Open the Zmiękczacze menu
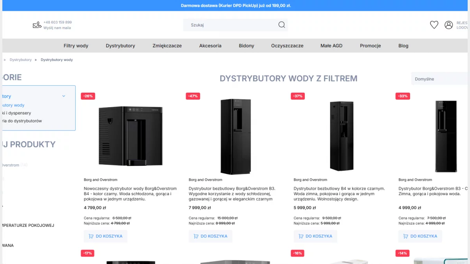This screenshot has height=264, width=470. (x=167, y=46)
